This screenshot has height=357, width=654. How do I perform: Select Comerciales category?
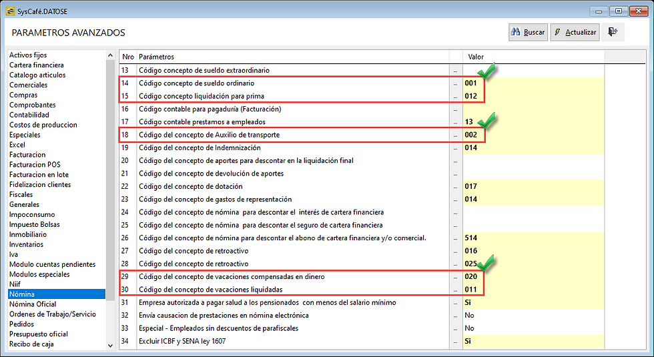point(28,85)
